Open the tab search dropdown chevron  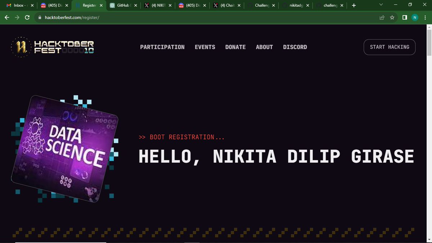pyautogui.click(x=382, y=5)
